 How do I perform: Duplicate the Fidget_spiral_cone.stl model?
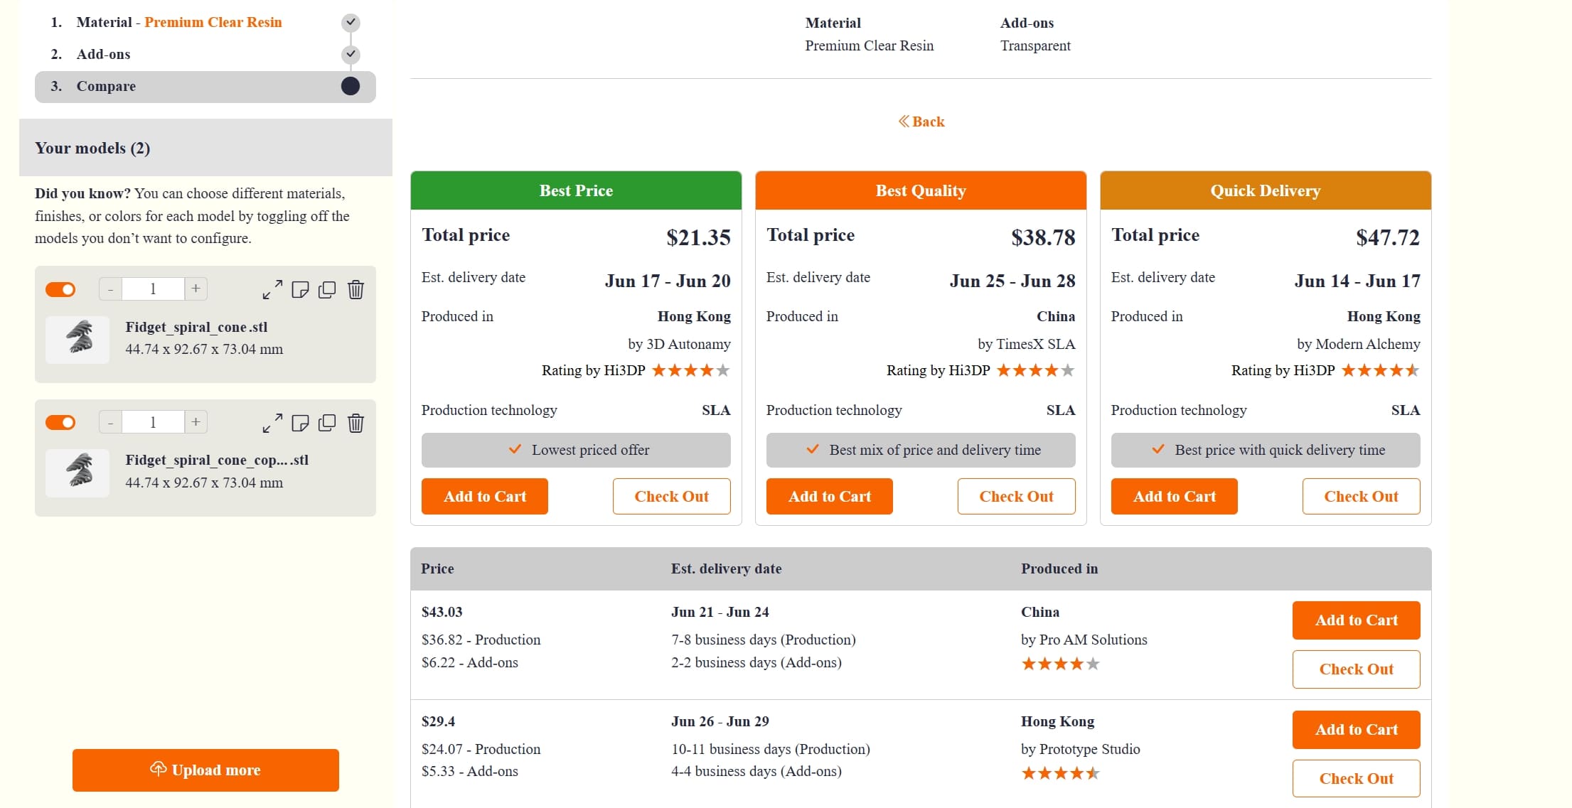coord(328,289)
